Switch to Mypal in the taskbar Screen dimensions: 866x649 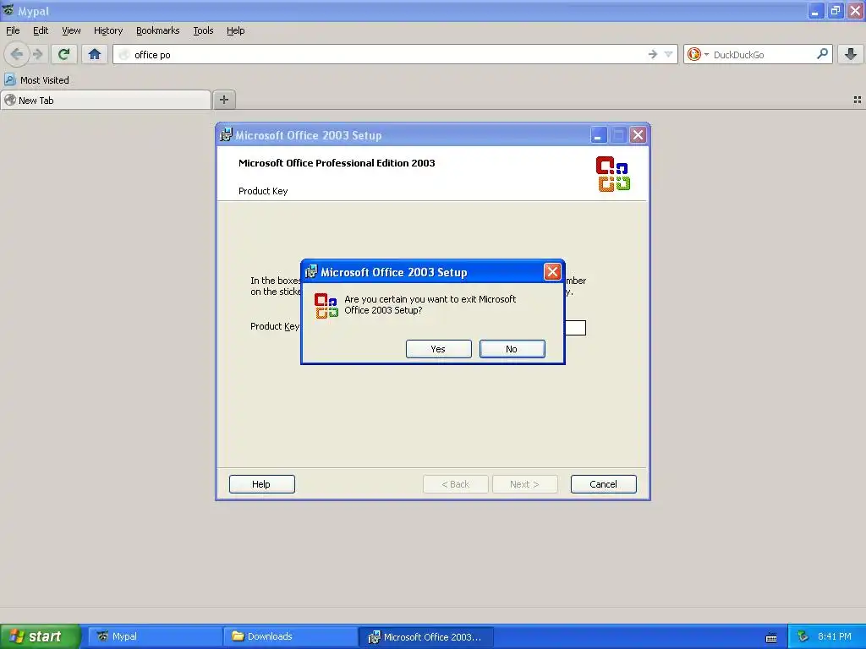point(156,636)
